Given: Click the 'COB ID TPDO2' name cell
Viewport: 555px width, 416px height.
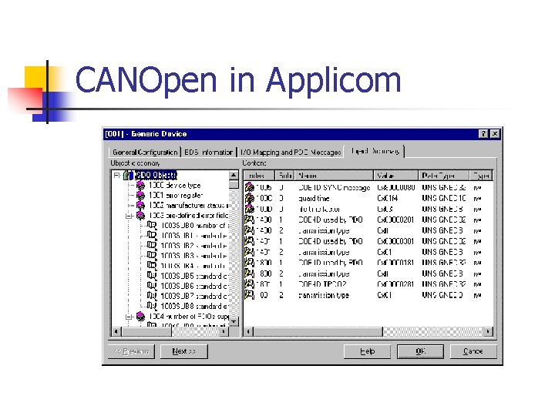Looking at the screenshot, I should click(x=322, y=284).
